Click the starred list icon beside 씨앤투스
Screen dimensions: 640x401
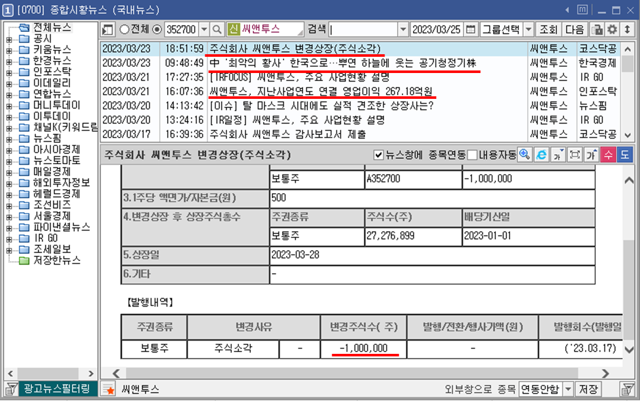click(108, 389)
